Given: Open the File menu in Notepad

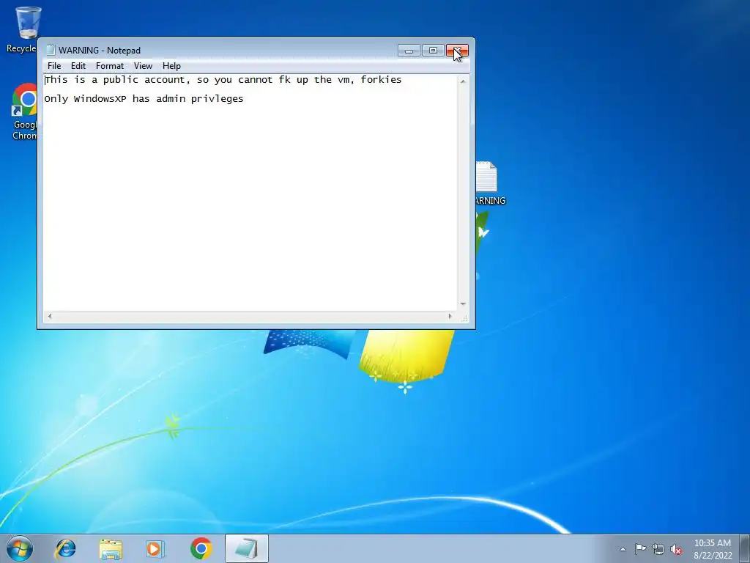Looking at the screenshot, I should pos(54,65).
